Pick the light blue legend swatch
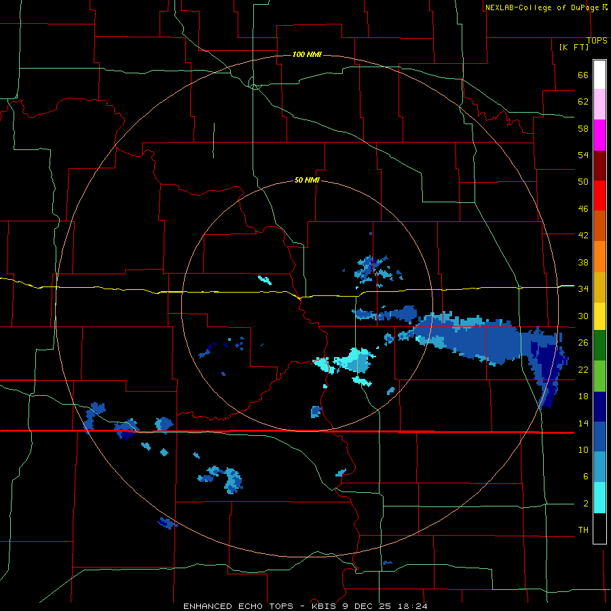Screen dimensions: 611x611 599,467
